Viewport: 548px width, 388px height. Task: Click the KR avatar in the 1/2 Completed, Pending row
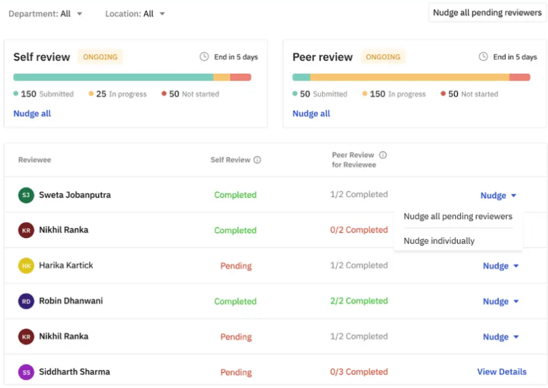coord(26,337)
